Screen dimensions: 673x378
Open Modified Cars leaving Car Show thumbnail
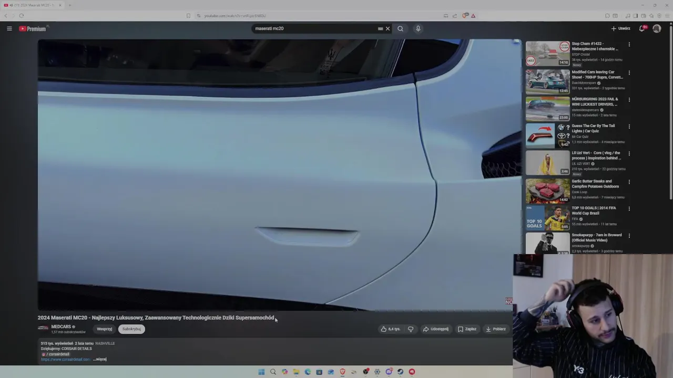pyautogui.click(x=547, y=81)
